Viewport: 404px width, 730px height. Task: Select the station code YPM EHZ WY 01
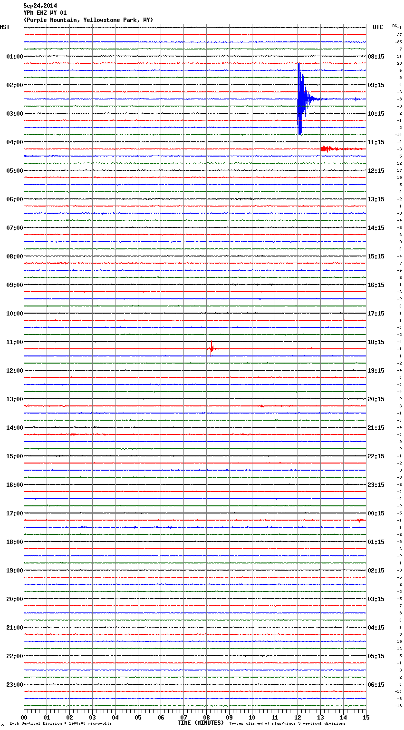point(45,13)
